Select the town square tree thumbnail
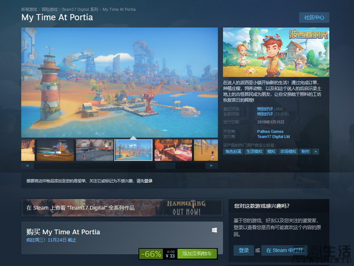The width and height of the screenshot is (354, 266). 94,150
